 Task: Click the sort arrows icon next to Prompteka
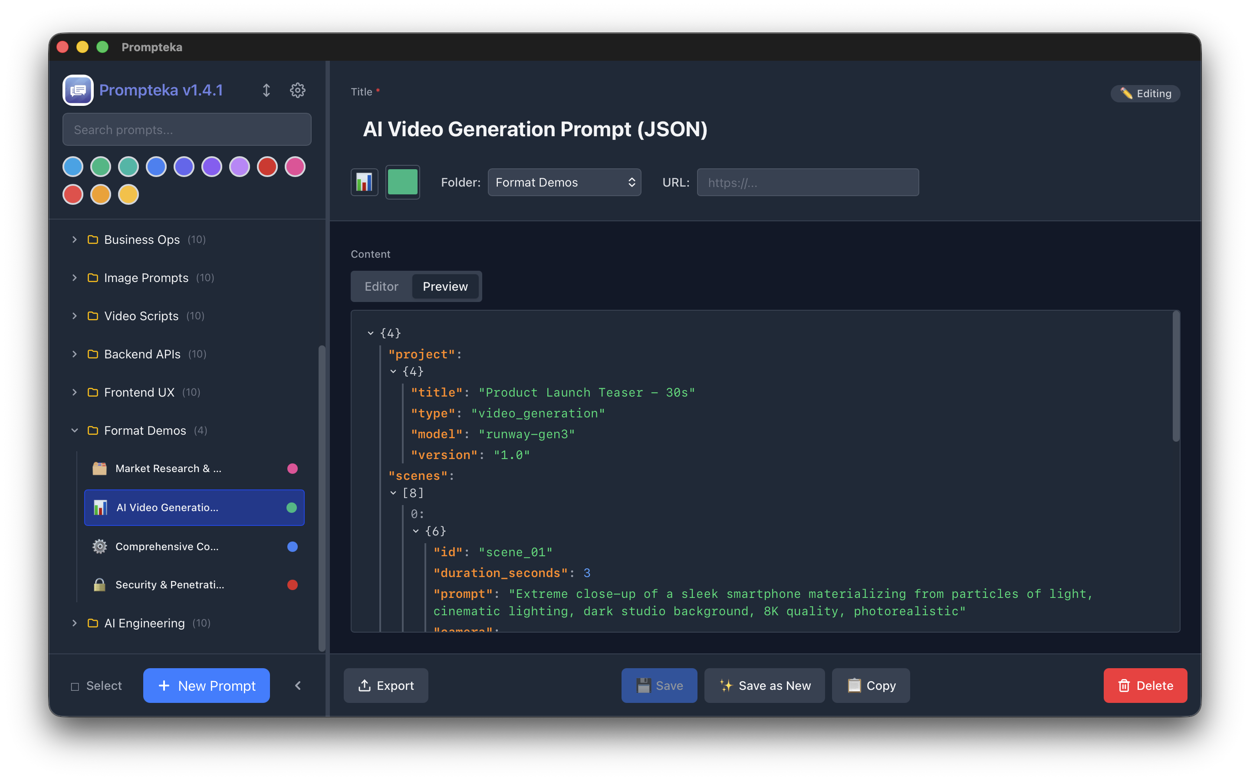(x=266, y=90)
